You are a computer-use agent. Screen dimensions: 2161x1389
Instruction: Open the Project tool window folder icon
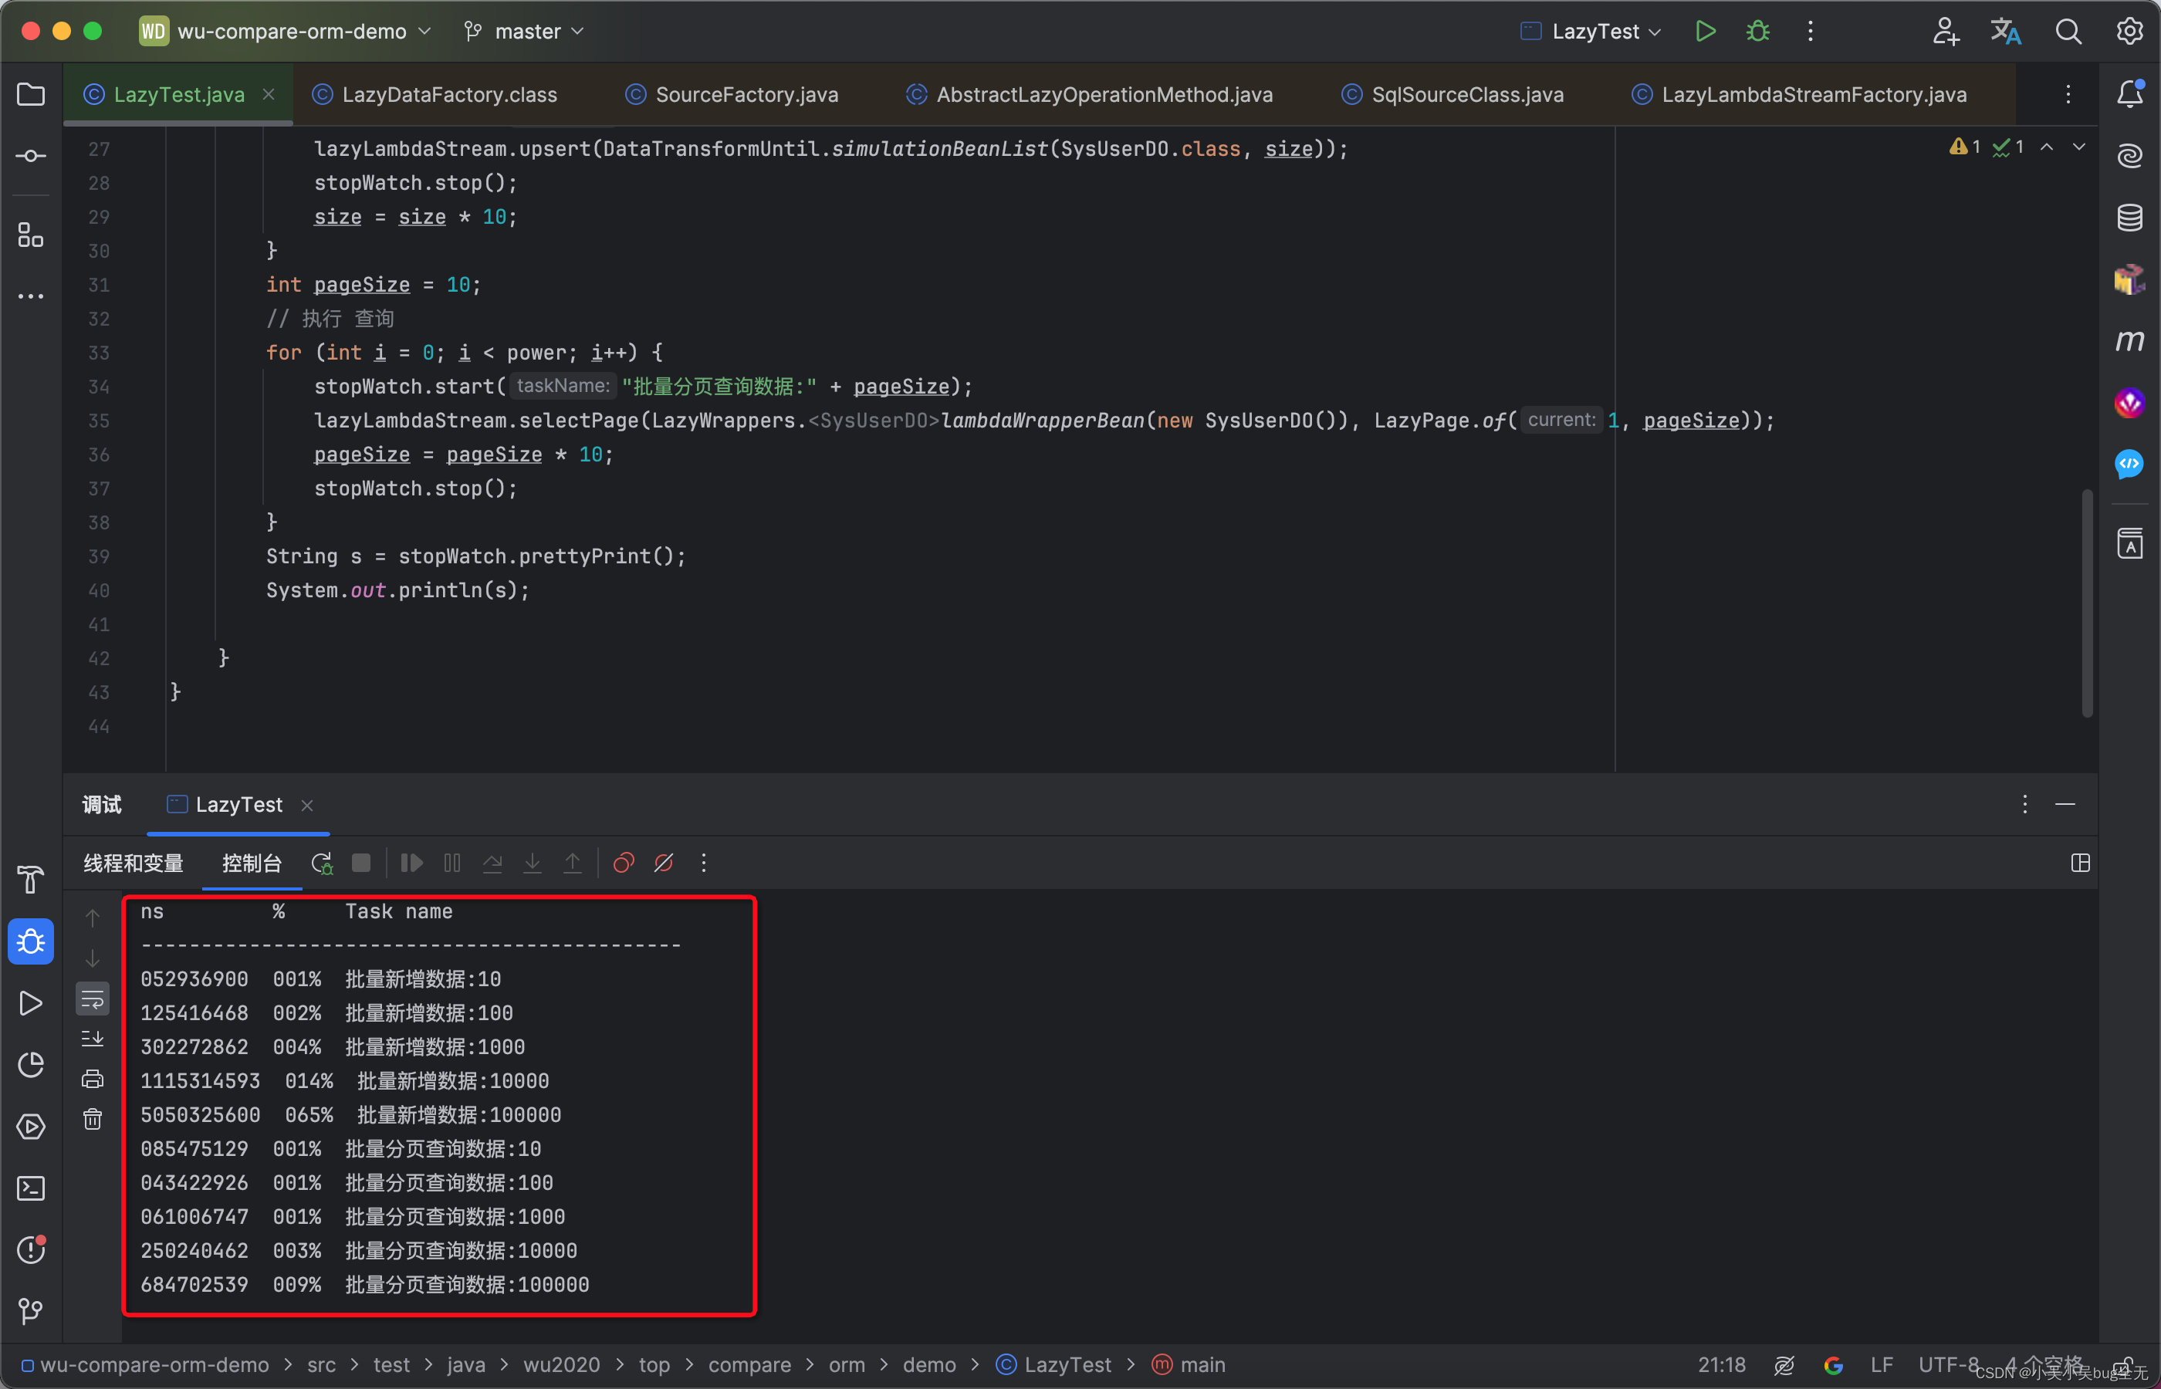click(x=31, y=94)
